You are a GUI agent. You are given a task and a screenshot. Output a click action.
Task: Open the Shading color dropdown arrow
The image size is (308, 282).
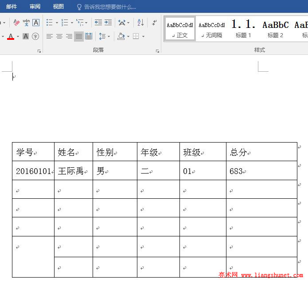tap(128, 36)
